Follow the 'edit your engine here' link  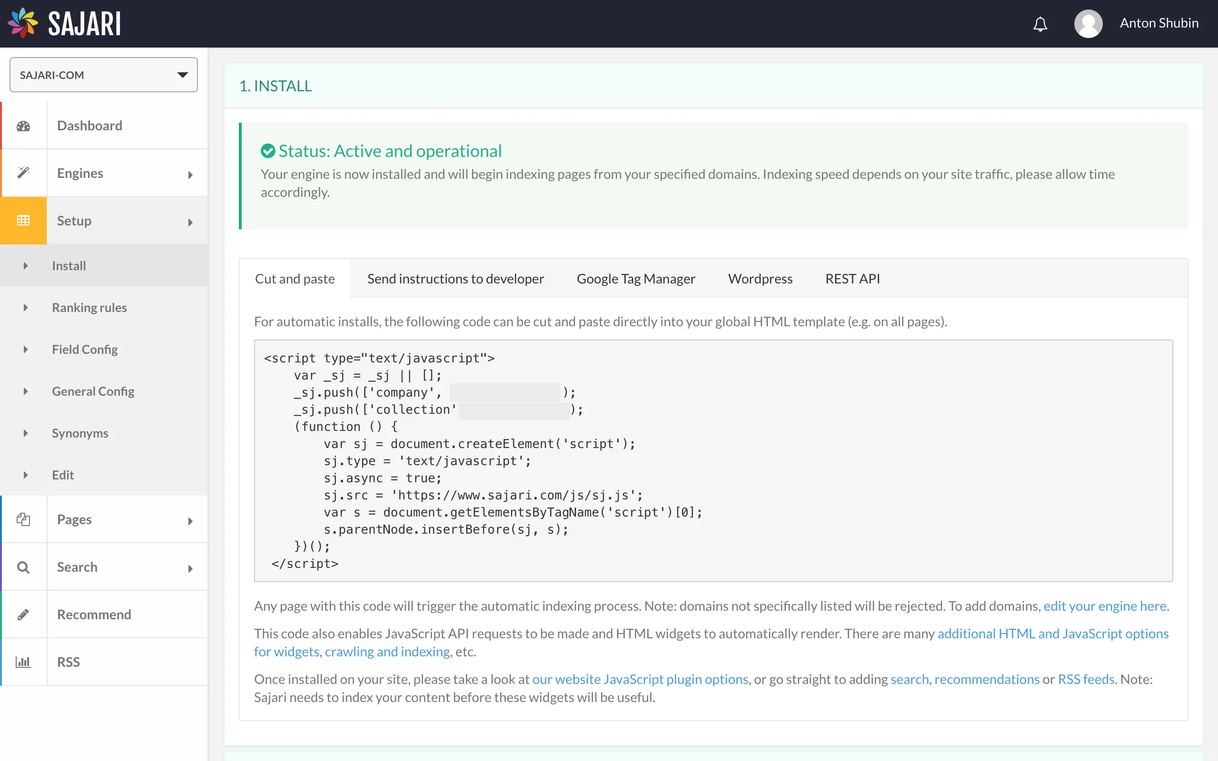pos(1105,606)
